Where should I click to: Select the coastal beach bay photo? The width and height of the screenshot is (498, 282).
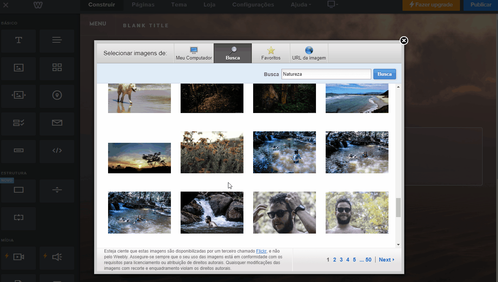point(357,98)
